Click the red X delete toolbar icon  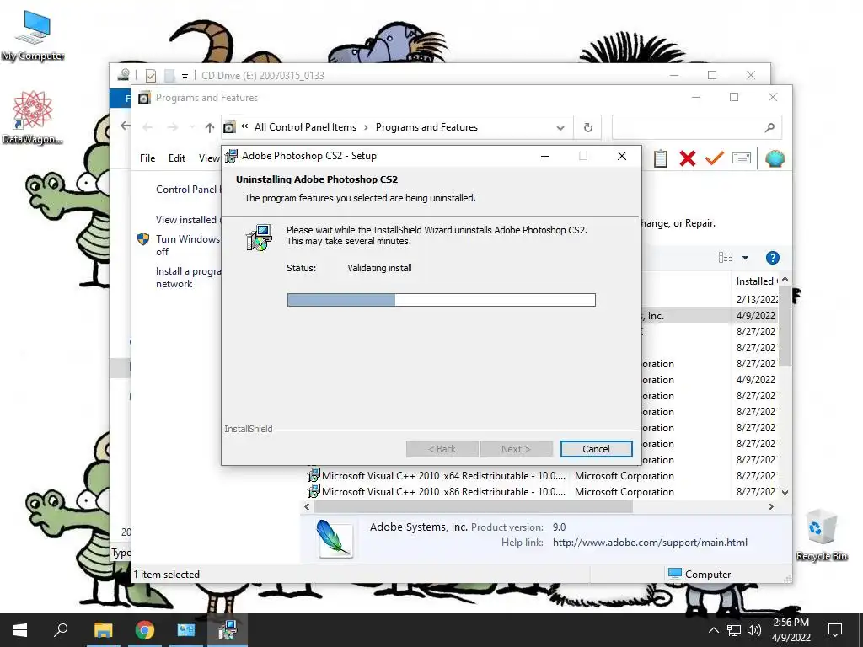pos(688,158)
